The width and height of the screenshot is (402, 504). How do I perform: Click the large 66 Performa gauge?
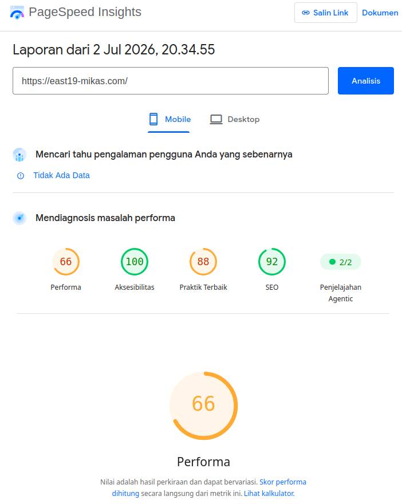203,405
